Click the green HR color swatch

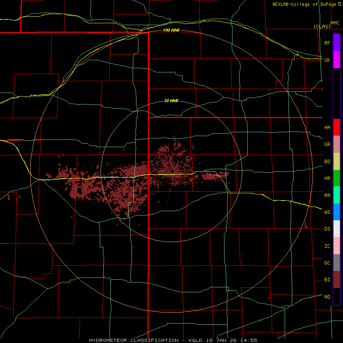click(x=337, y=178)
